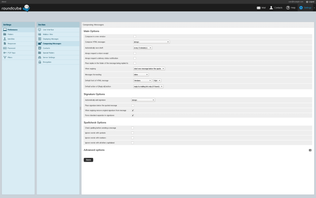Select the PGP Keys key icon
The width and height of the screenshot is (316, 198).
[x=5, y=53]
